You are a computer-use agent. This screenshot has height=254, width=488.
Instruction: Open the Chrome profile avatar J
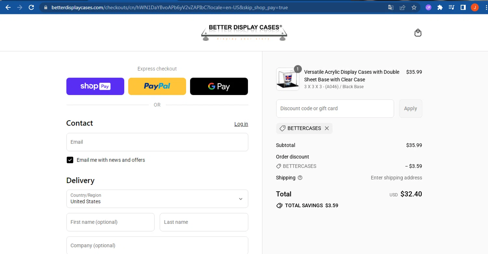475,7
